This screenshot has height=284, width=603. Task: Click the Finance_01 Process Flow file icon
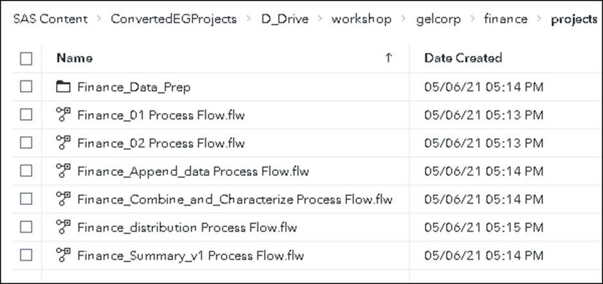click(x=63, y=115)
